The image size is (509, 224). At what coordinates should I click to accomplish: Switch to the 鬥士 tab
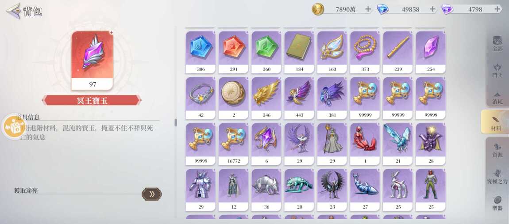pyautogui.click(x=497, y=70)
